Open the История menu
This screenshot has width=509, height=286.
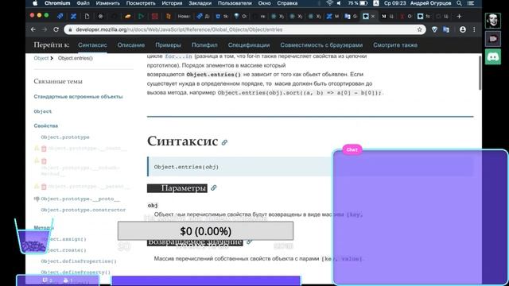pyautogui.click(x=172, y=3)
